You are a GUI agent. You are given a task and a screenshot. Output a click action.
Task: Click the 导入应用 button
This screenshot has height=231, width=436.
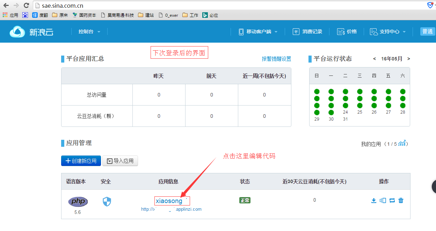click(x=120, y=161)
